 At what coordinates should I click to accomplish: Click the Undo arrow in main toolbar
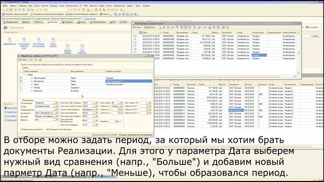[37, 10]
